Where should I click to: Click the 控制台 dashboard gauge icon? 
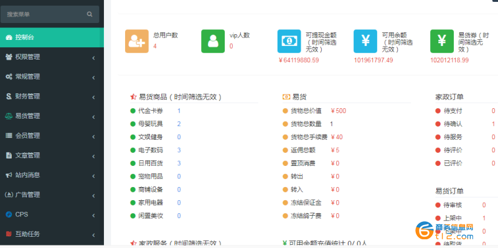tap(9, 37)
